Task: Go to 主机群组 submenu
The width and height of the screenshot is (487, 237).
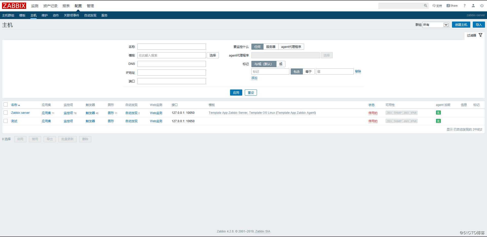Action: [8, 15]
